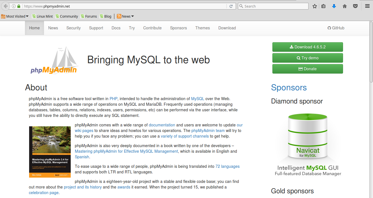Screen dimensions: 373x198
Task: Open the Blog bookmark
Action: (105, 16)
